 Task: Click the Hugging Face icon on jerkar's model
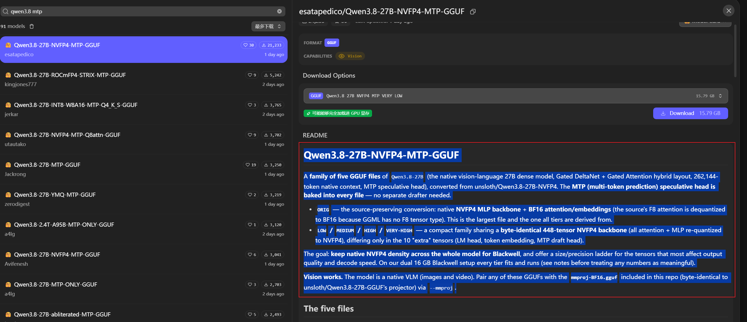8,105
